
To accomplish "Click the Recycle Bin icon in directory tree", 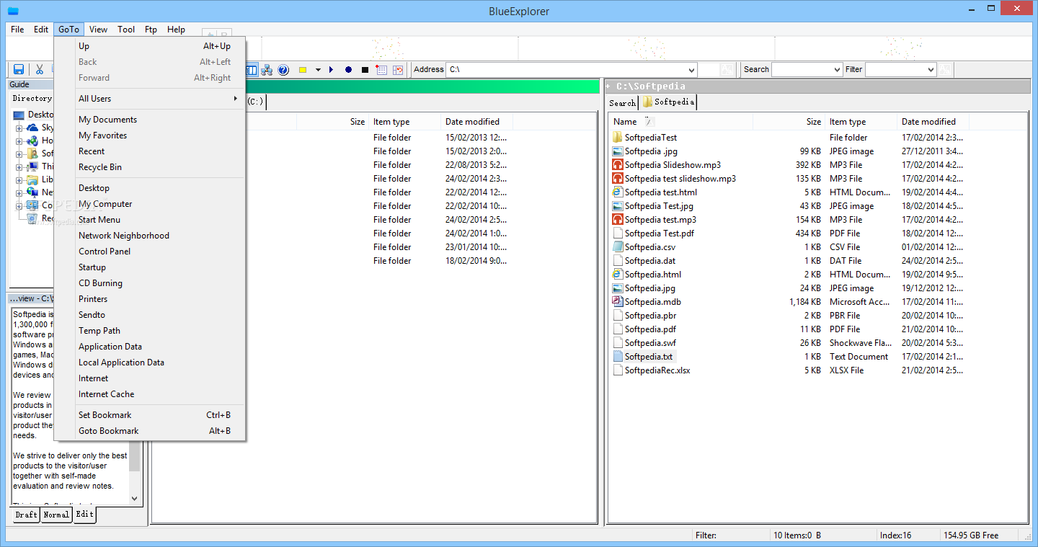I will 32,218.
